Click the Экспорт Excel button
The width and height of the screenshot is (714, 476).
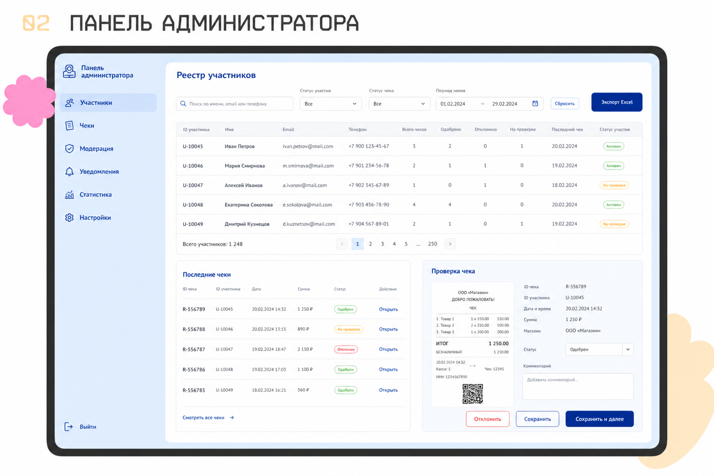[617, 102]
